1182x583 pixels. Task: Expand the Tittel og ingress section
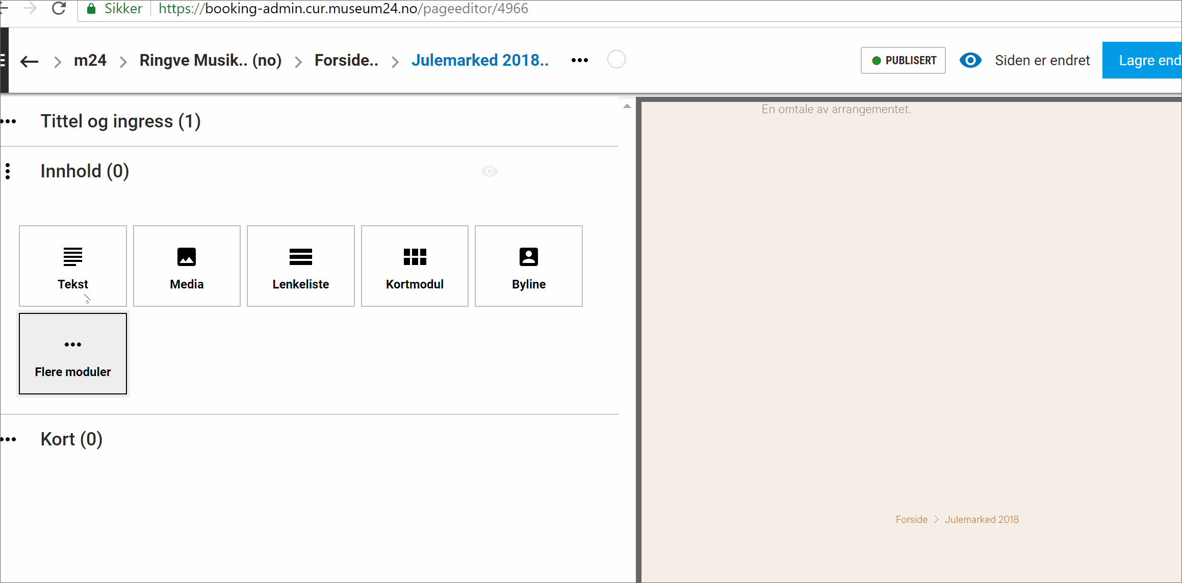tap(120, 121)
